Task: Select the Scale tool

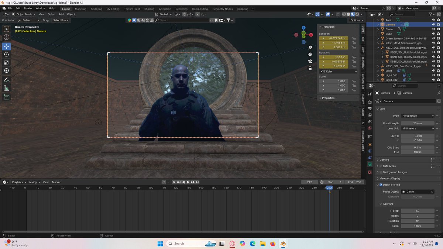Action: [x=7, y=62]
